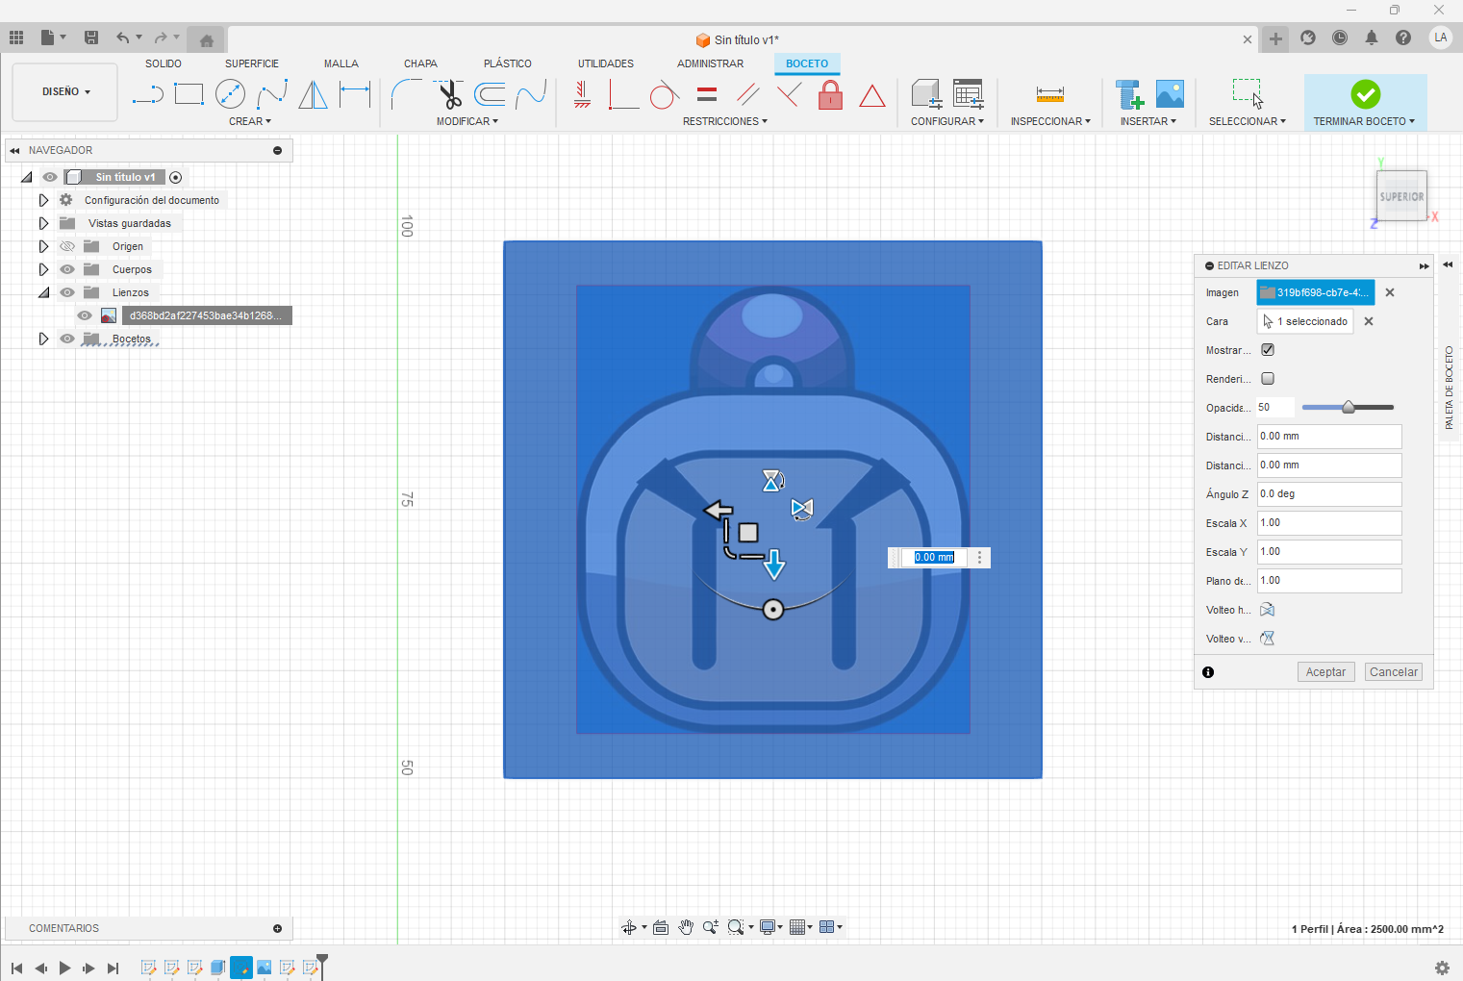The width and height of the screenshot is (1463, 981).
Task: Open the MODIFICAR dropdown menu
Action: tap(467, 121)
